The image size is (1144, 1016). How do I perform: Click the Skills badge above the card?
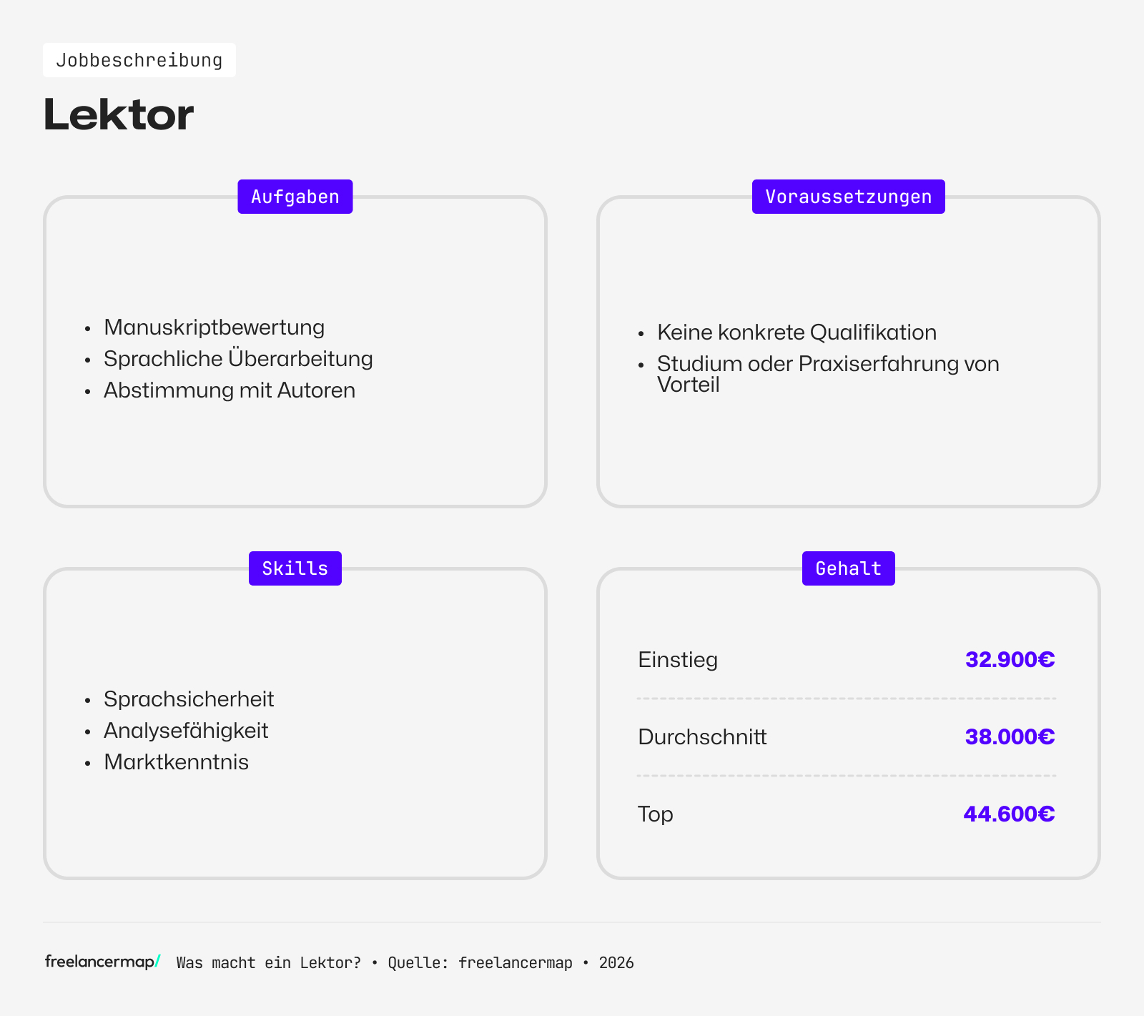[295, 568]
